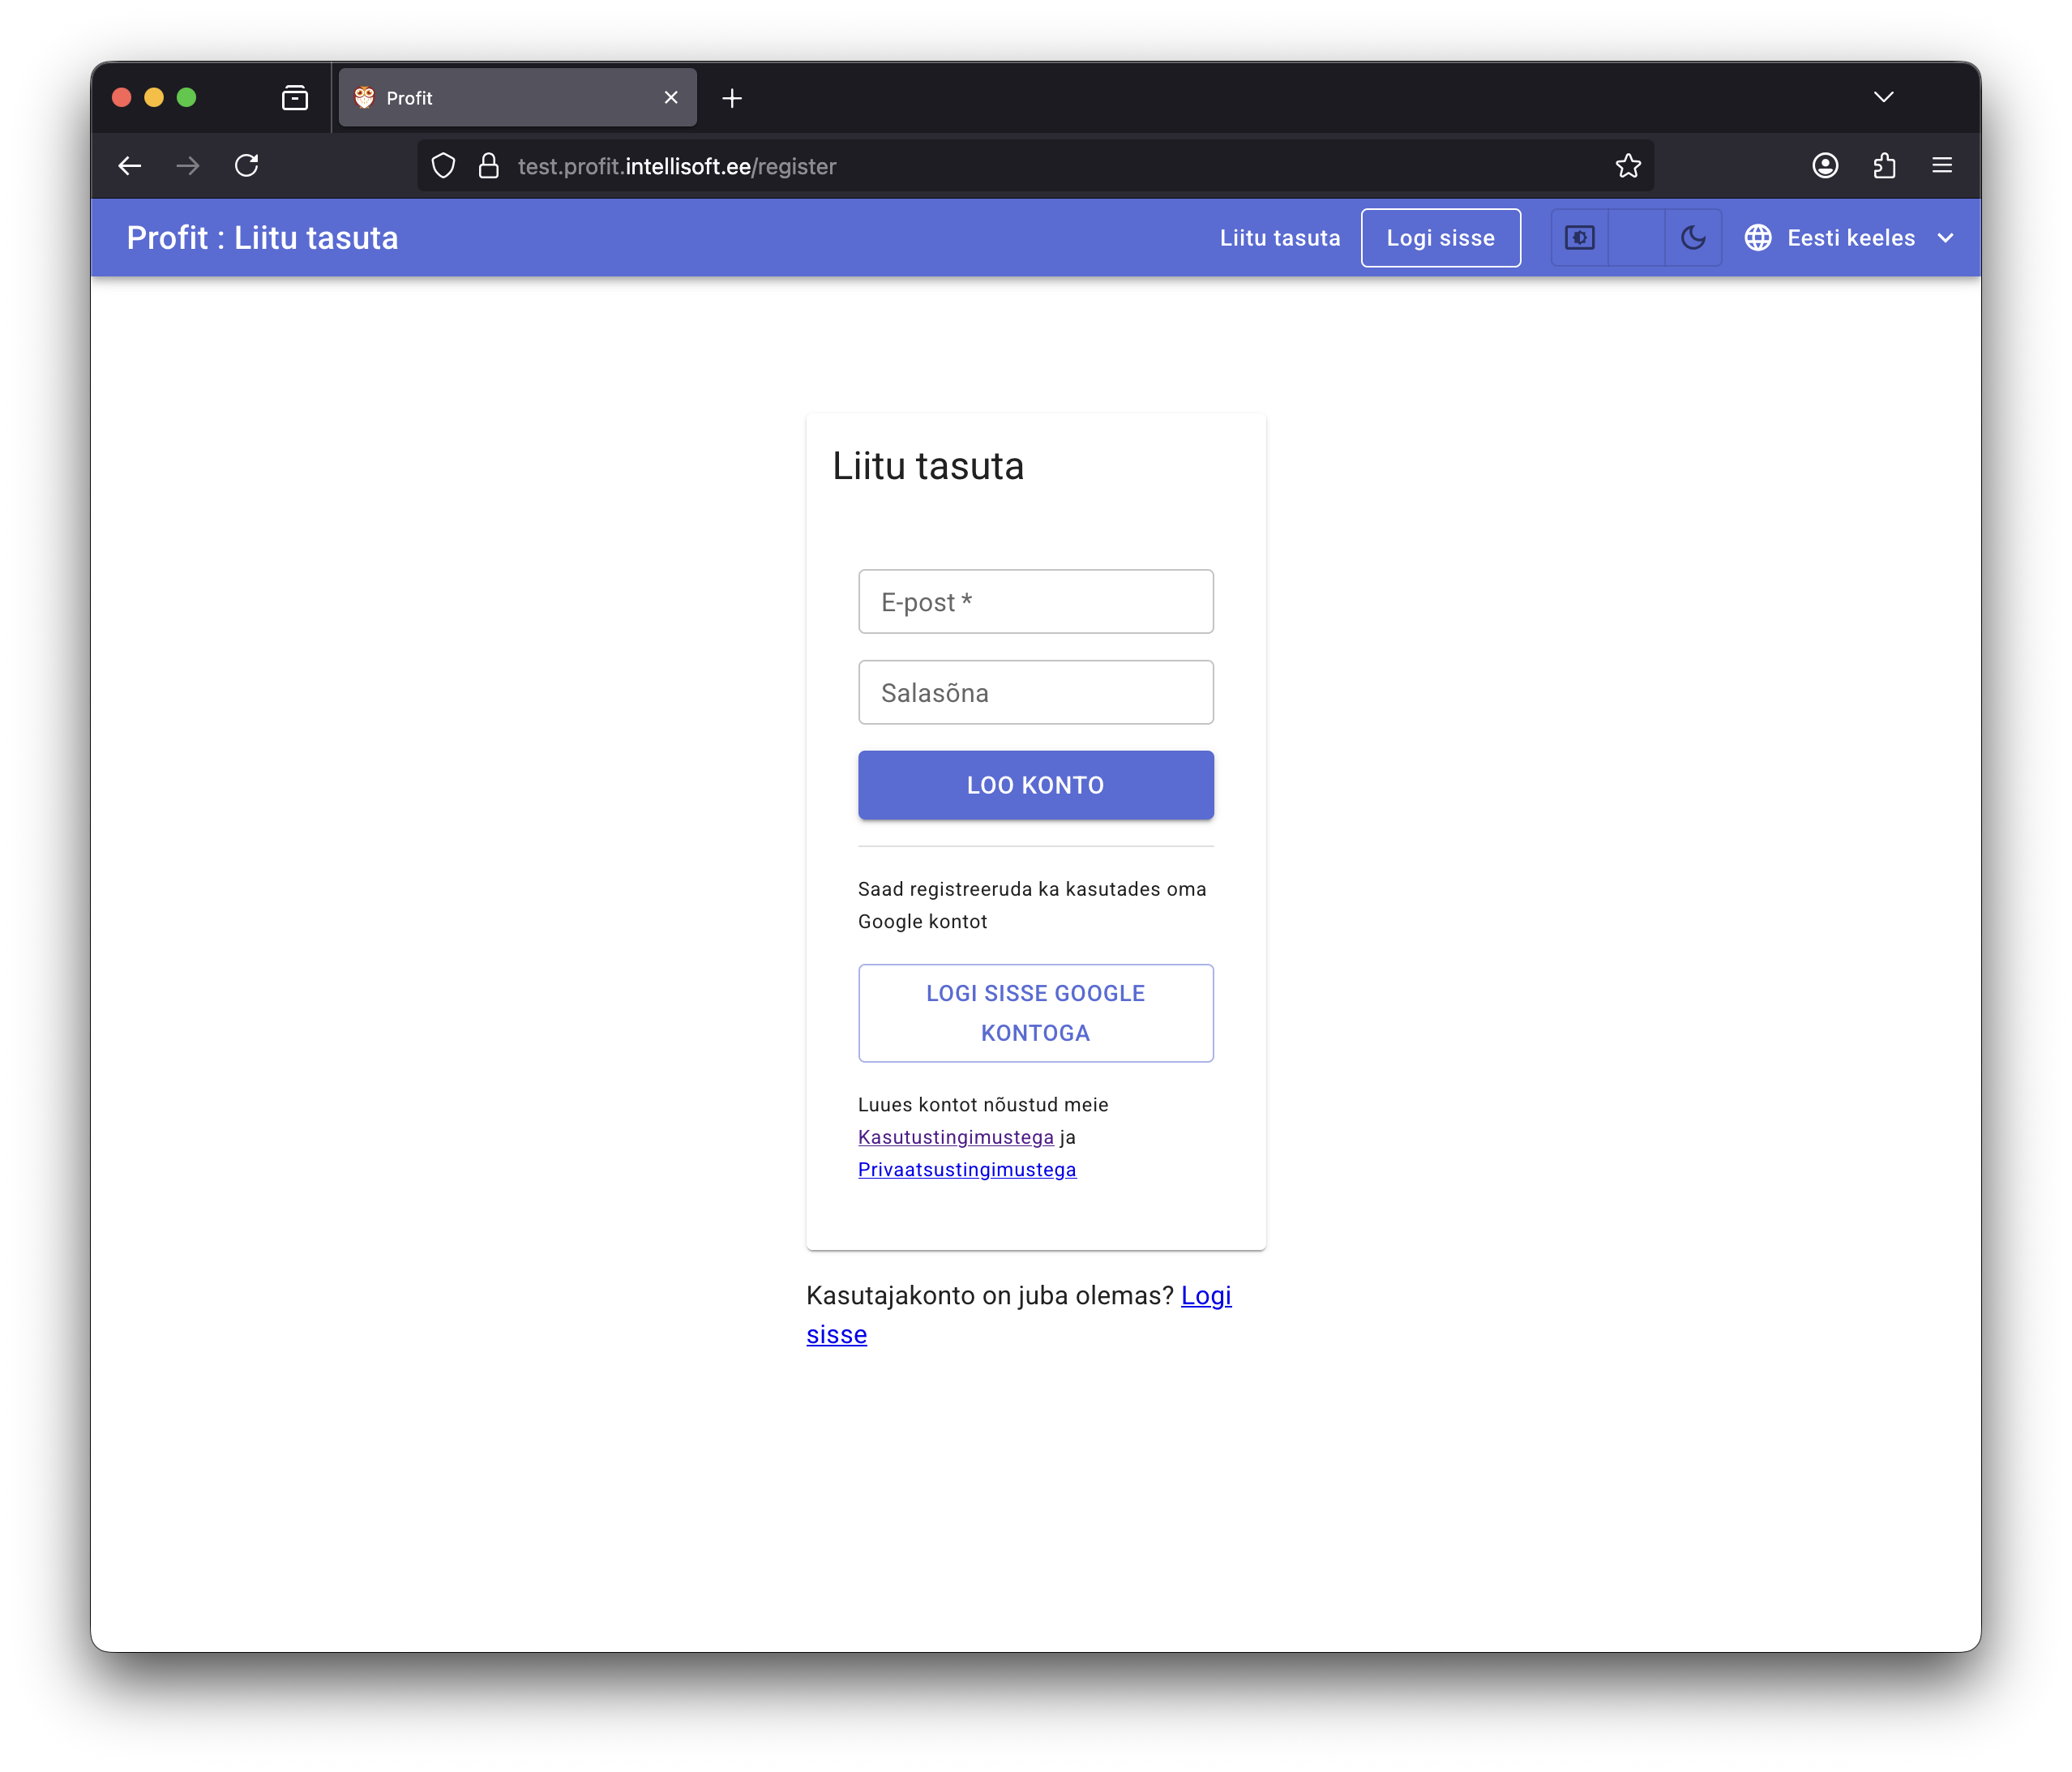The width and height of the screenshot is (2072, 1772).
Task: Expand the Firefox list all tabs chevron
Action: pyautogui.click(x=1883, y=97)
